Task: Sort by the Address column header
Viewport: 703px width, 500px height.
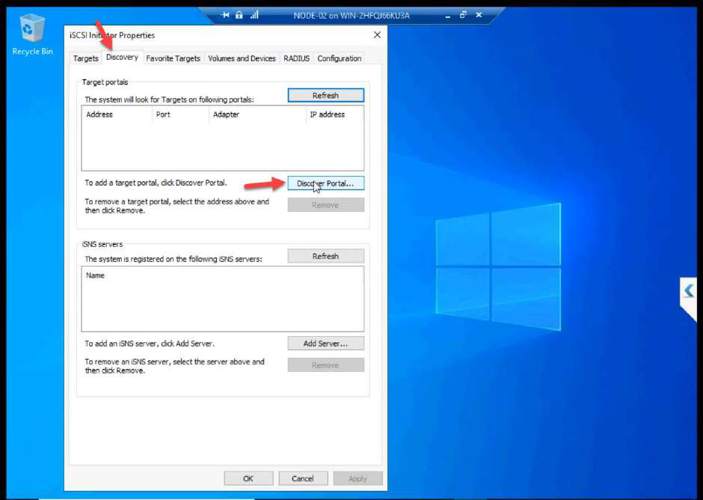Action: (x=117, y=115)
